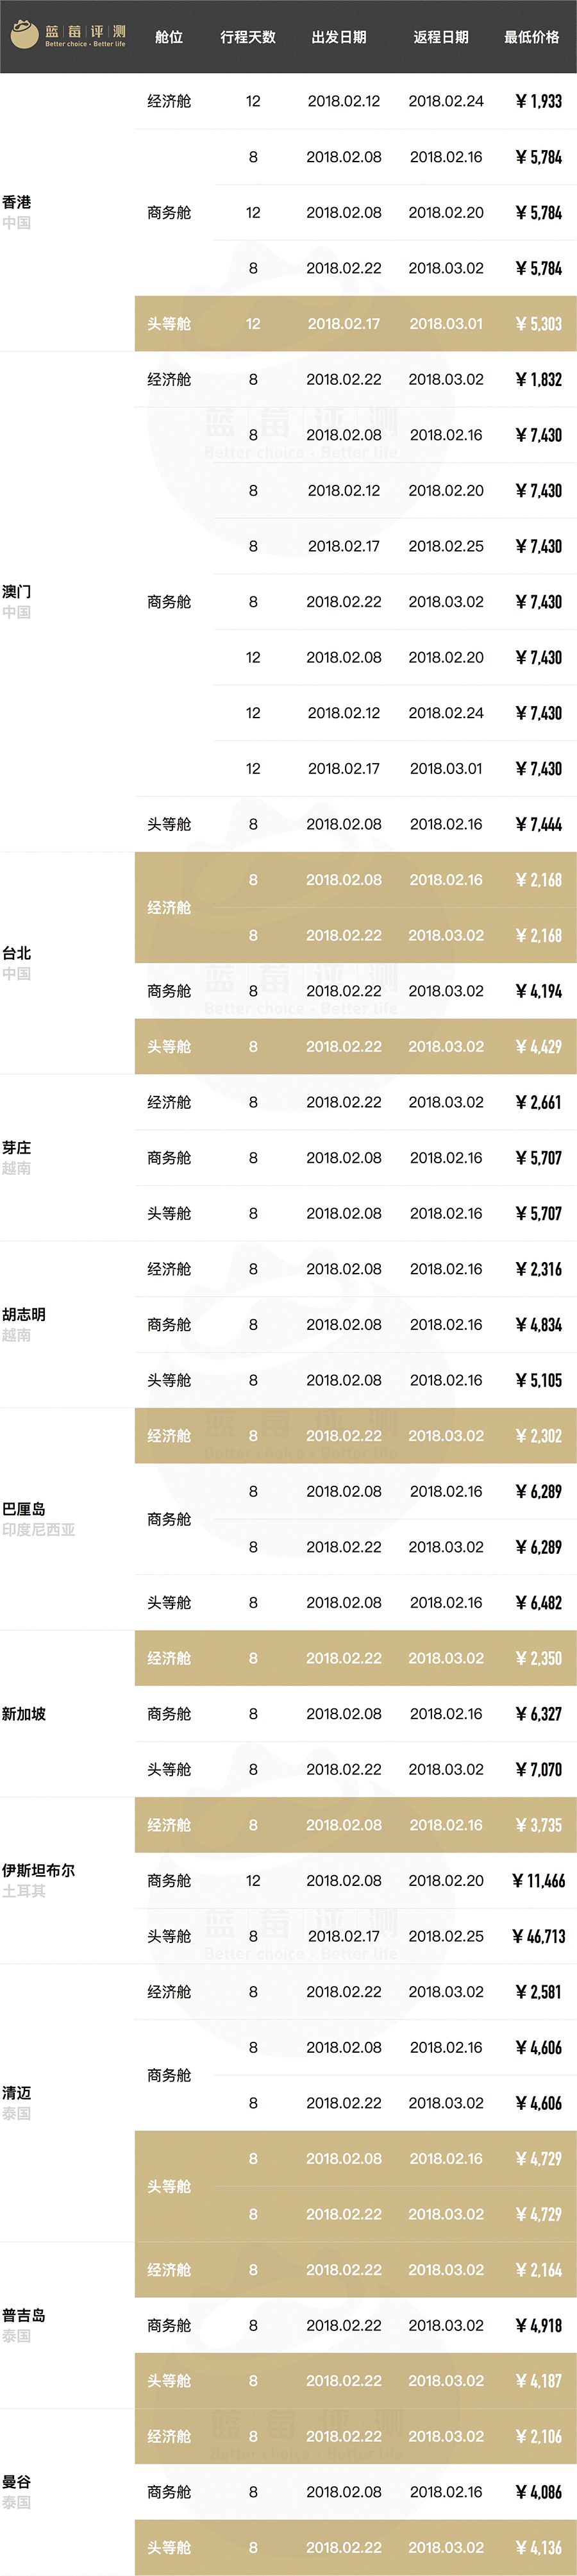Click the 台北 destination name
The width and height of the screenshot is (577, 2576).
click(x=16, y=953)
